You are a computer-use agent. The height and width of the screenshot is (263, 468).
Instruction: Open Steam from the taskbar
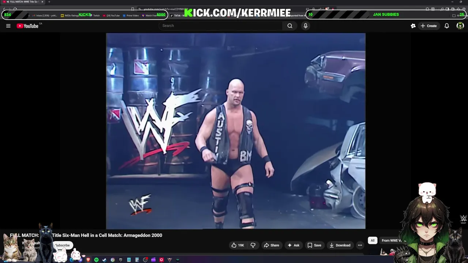click(x=105, y=260)
